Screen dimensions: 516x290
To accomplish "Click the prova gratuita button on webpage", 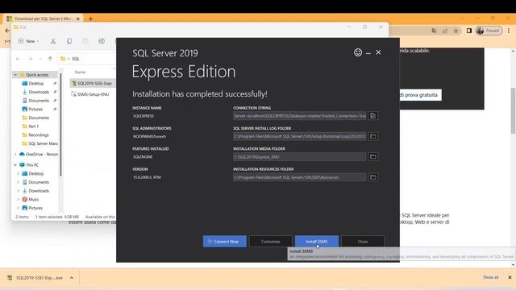I will click(418, 95).
